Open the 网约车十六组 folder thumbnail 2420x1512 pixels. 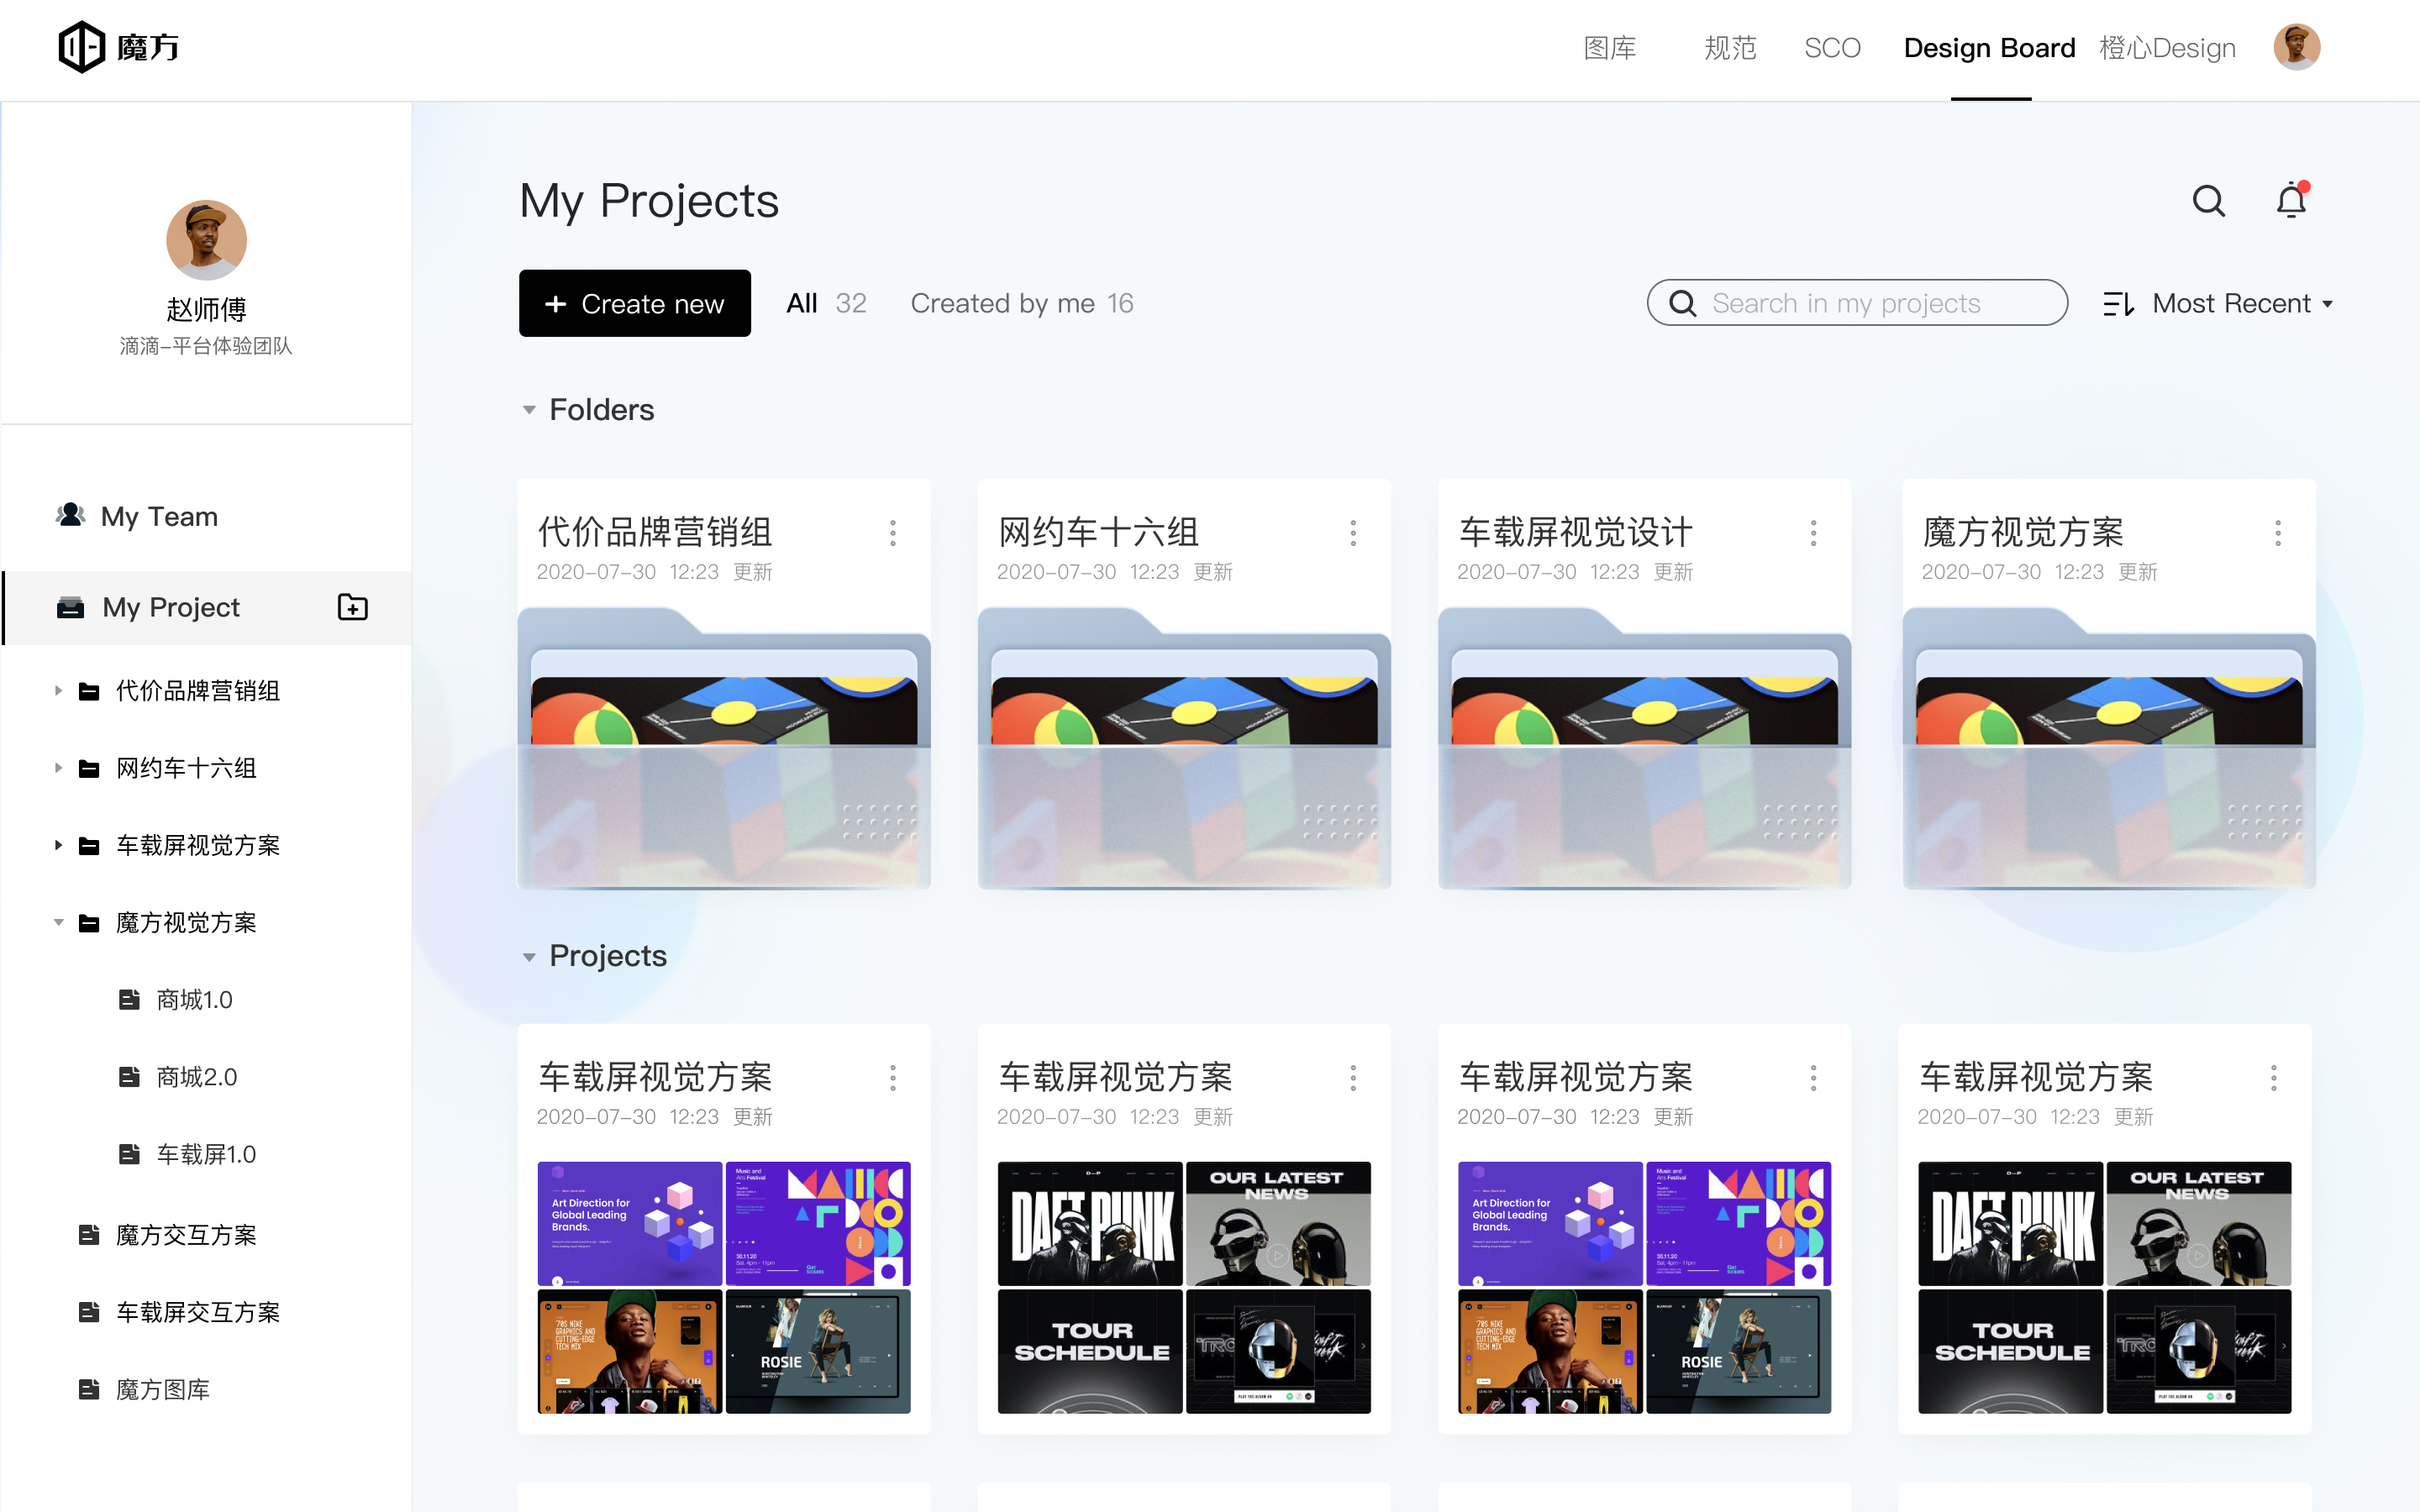pos(1184,748)
